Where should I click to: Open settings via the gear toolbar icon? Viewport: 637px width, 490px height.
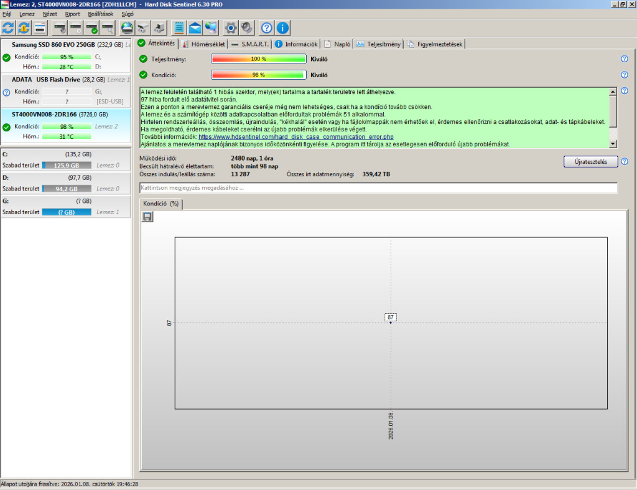coord(231,27)
